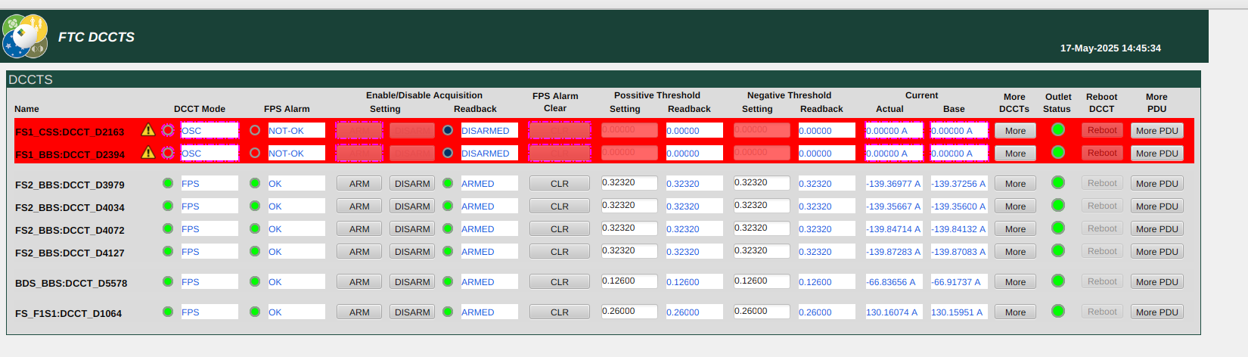Clear FPS alarm for FS2_BBS:DCCT_D4072

tap(559, 228)
